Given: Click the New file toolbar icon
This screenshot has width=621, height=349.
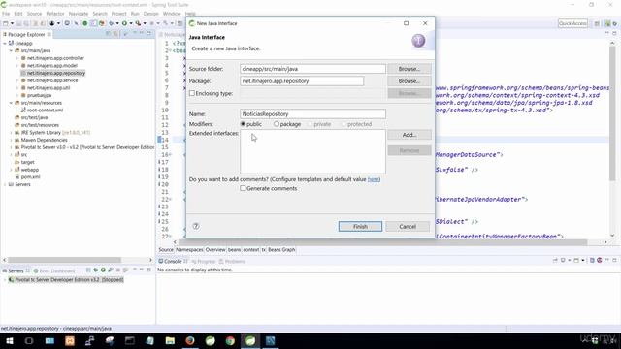Looking at the screenshot, I should click(x=6, y=23).
